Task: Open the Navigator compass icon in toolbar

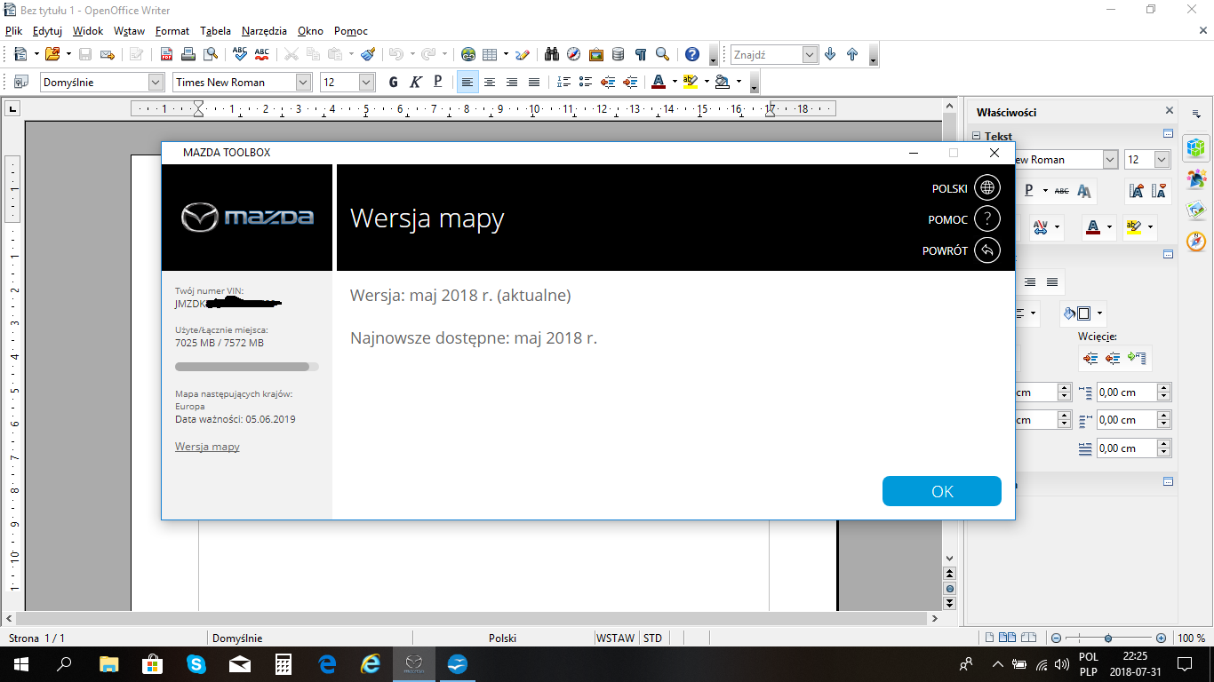Action: [573, 54]
